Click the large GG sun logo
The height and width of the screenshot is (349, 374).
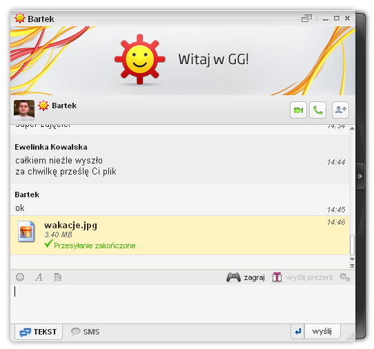coord(140,59)
